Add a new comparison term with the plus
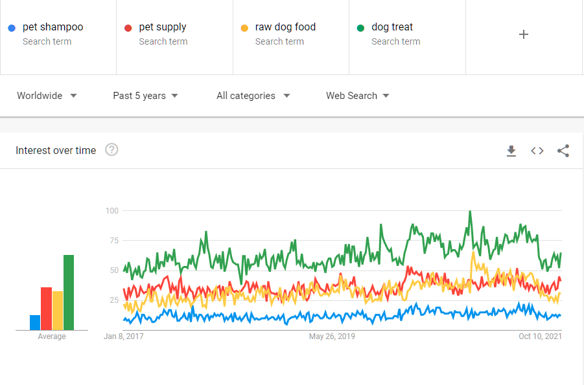The width and height of the screenshot is (584, 385). click(523, 34)
